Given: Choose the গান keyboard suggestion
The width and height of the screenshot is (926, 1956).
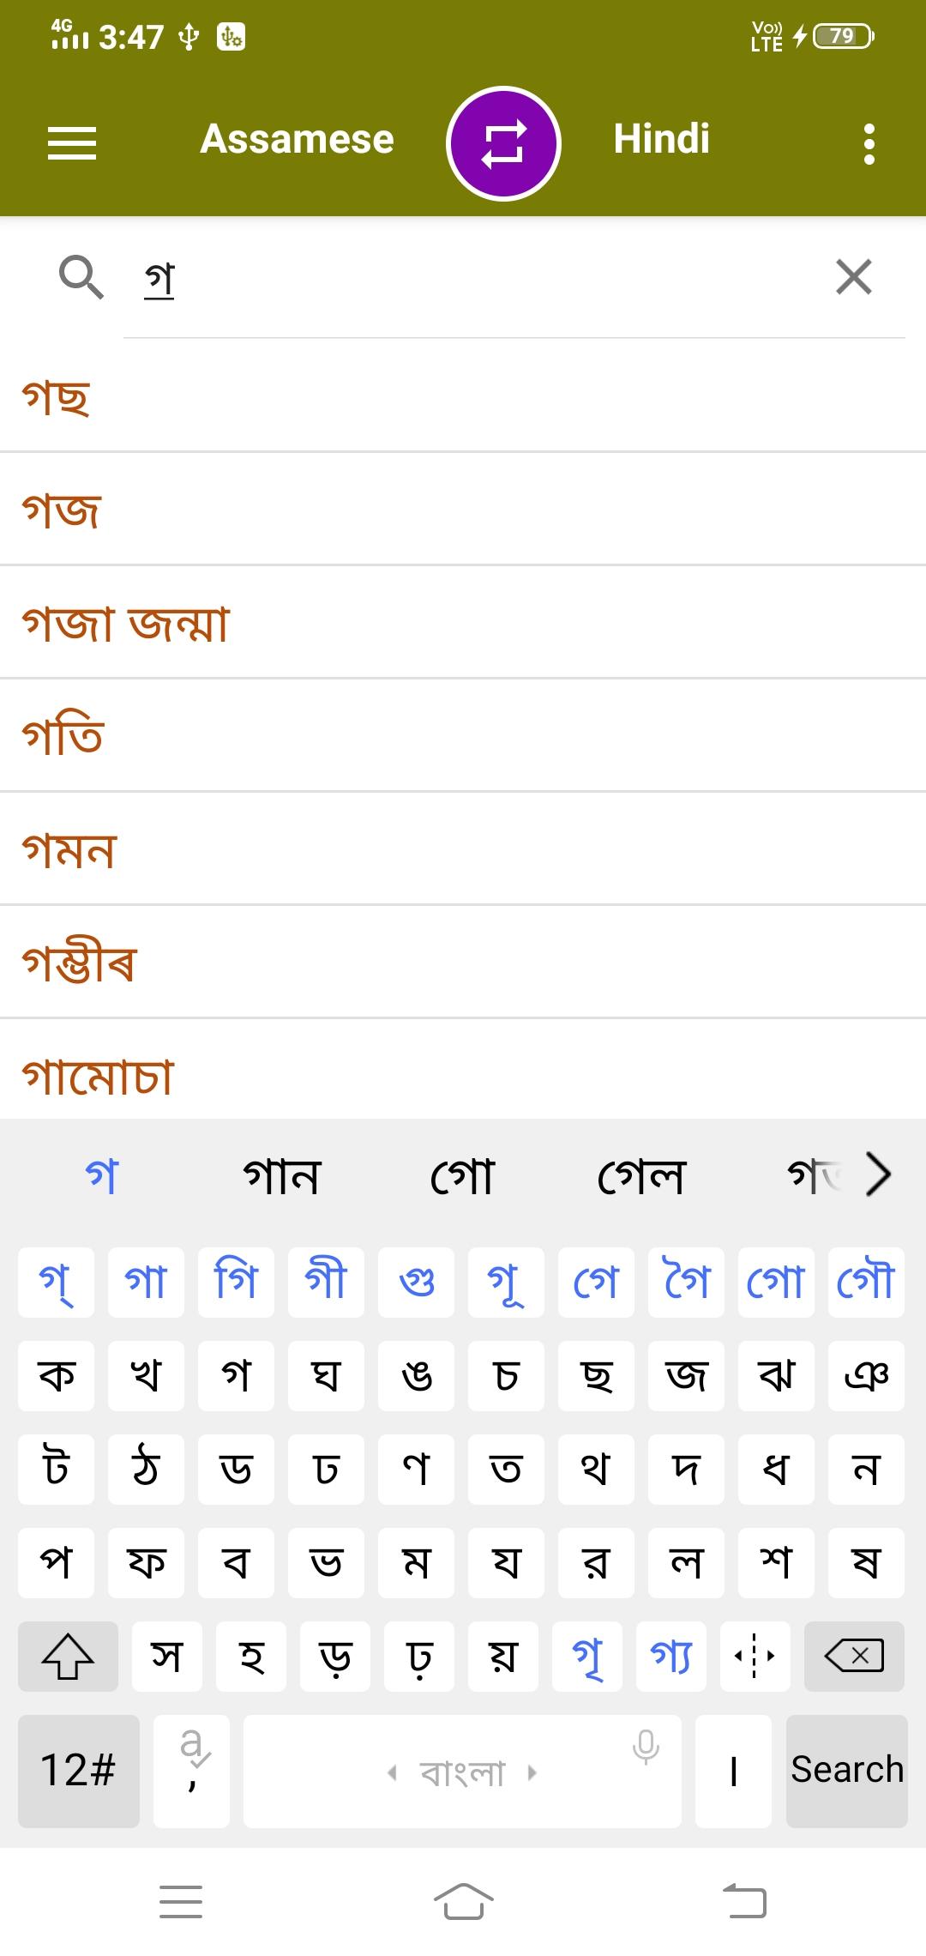Looking at the screenshot, I should coord(282,1175).
